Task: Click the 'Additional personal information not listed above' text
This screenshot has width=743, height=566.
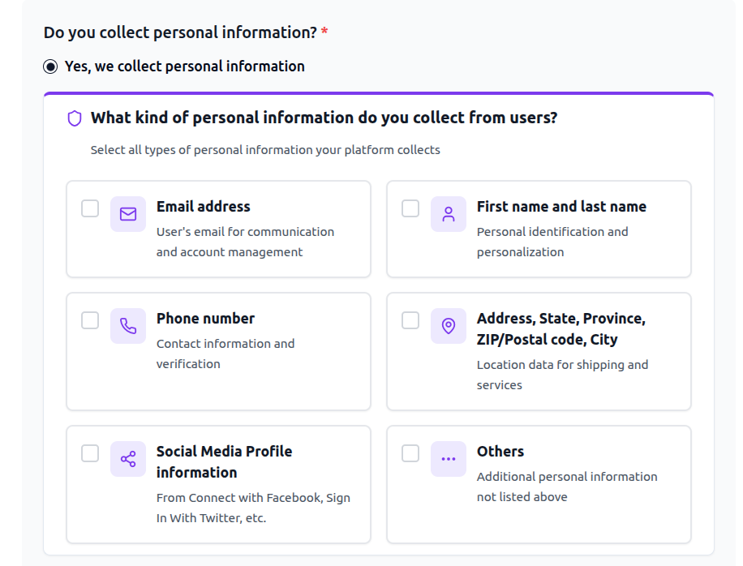Action: [566, 487]
